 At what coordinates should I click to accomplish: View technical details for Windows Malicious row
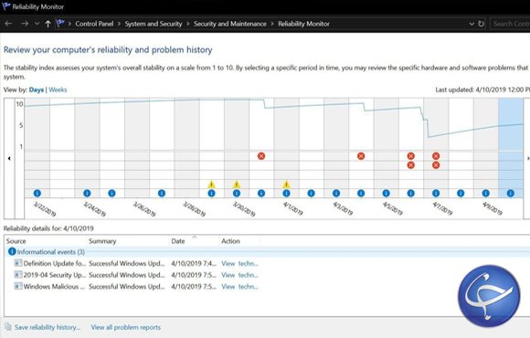tap(239, 286)
